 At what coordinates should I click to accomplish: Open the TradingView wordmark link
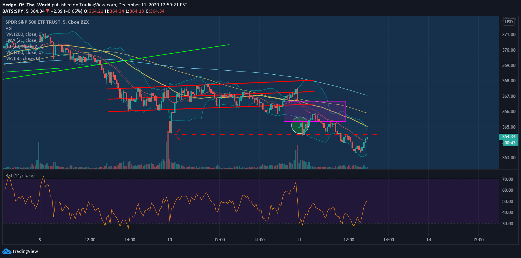coord(25,251)
